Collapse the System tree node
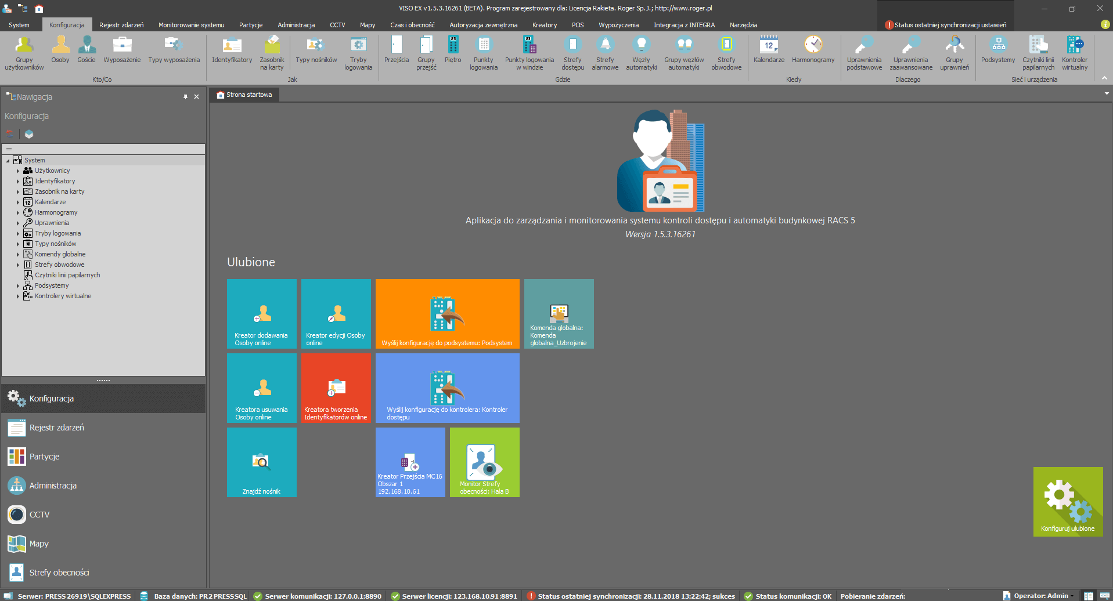 pos(8,161)
